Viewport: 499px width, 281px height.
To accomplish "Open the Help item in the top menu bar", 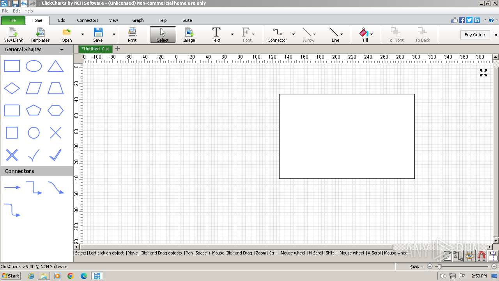I will pyautogui.click(x=28, y=11).
